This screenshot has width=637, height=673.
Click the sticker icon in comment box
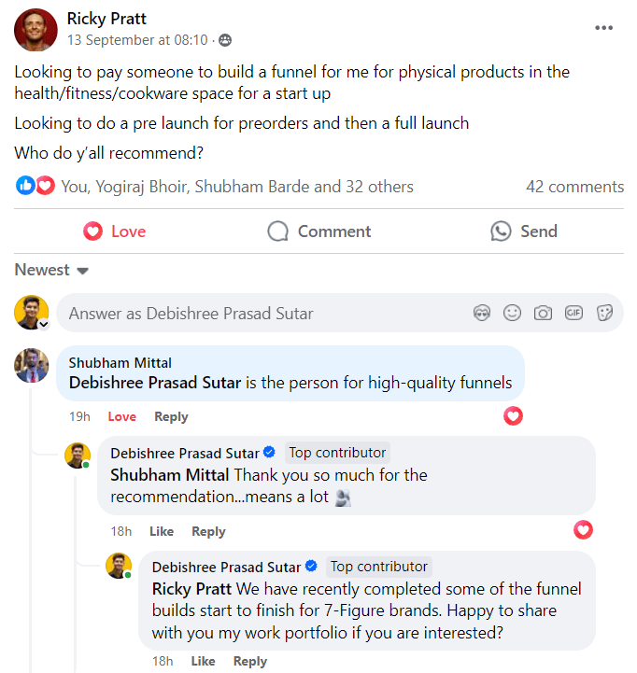(x=604, y=314)
